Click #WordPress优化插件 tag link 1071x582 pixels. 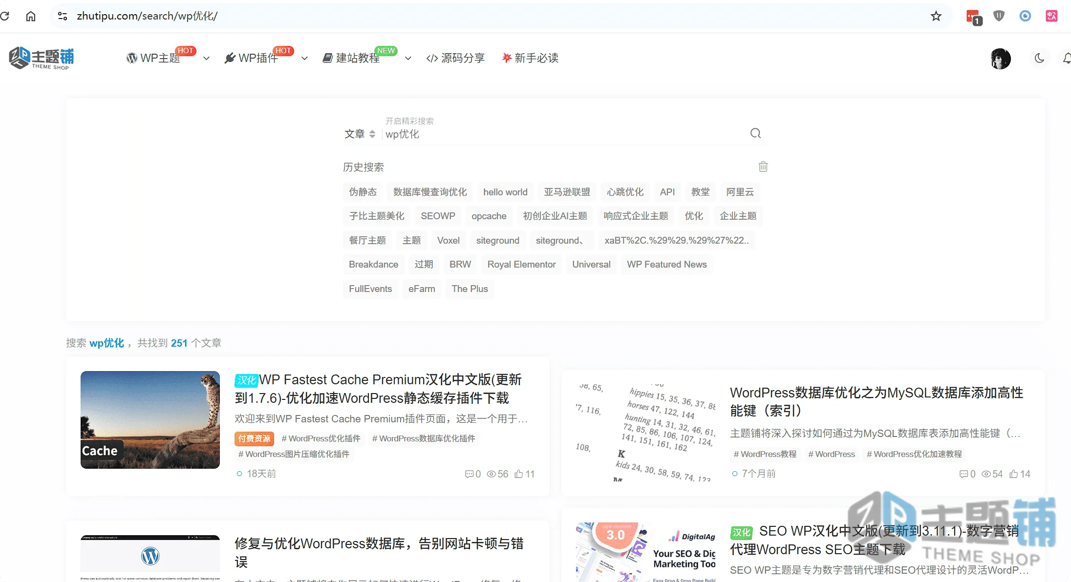[321, 438]
